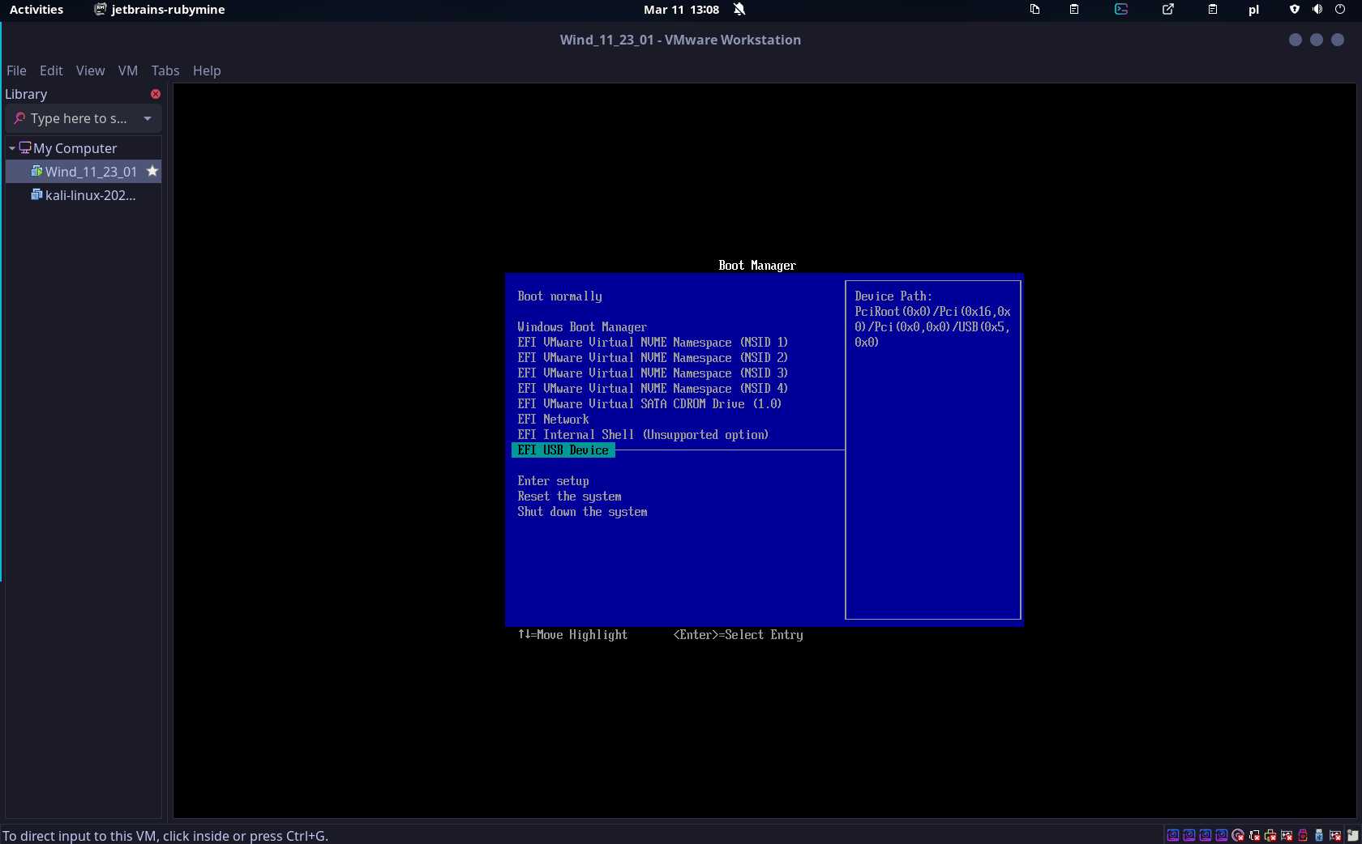
Task: Select the NVME Namespace (NSID 1) entry
Action: tap(653, 343)
